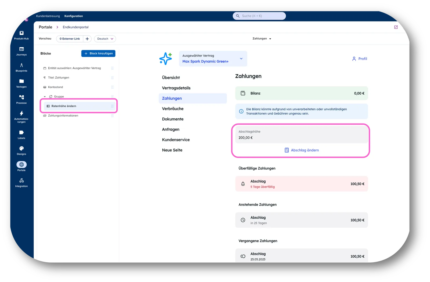Open Dokumente menu item
The height and width of the screenshot is (282, 430).
pos(173,119)
